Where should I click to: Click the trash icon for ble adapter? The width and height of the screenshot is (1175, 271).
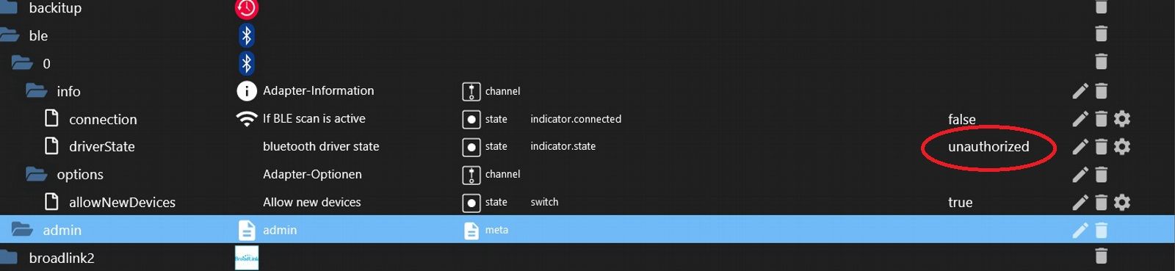coord(1101,35)
